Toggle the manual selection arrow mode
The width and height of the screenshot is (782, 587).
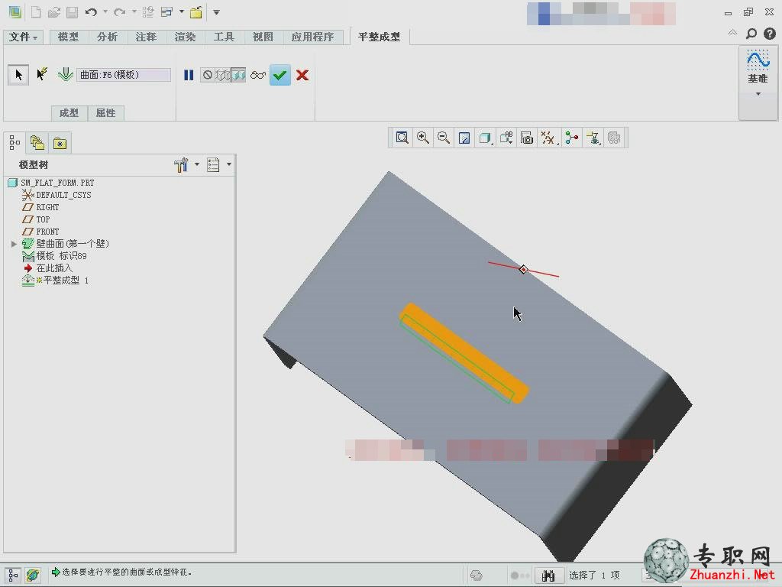[x=18, y=75]
